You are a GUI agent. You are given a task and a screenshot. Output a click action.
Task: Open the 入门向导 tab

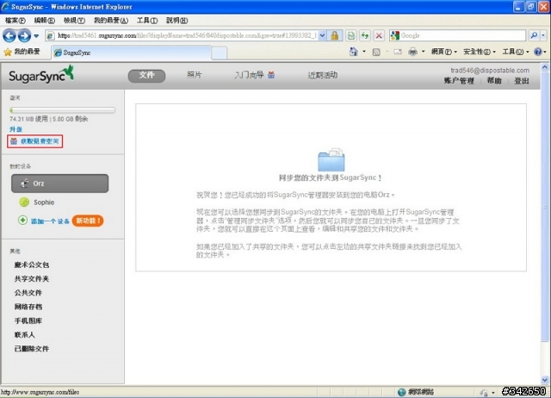(x=249, y=75)
